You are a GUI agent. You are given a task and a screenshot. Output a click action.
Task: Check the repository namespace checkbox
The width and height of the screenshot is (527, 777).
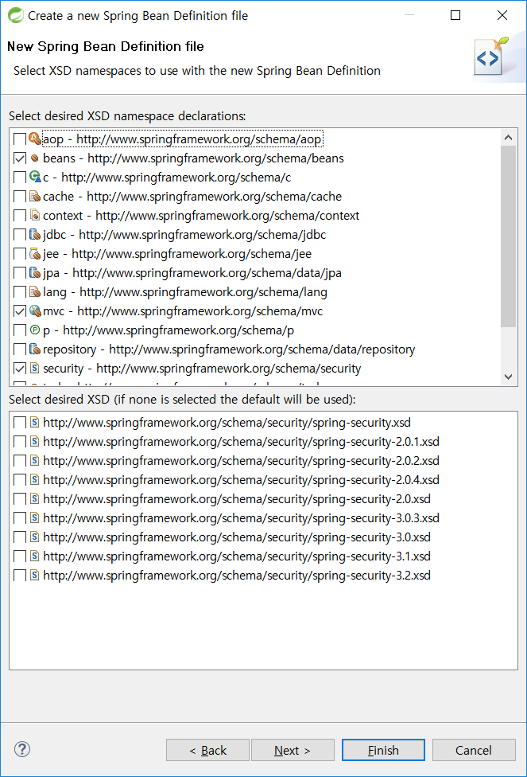tap(20, 349)
